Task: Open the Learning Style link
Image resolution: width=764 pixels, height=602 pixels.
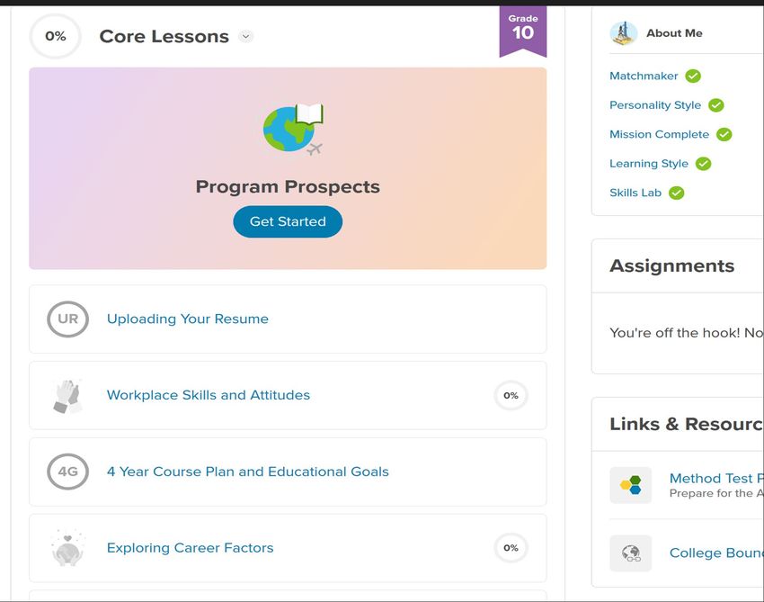Action: click(x=648, y=164)
